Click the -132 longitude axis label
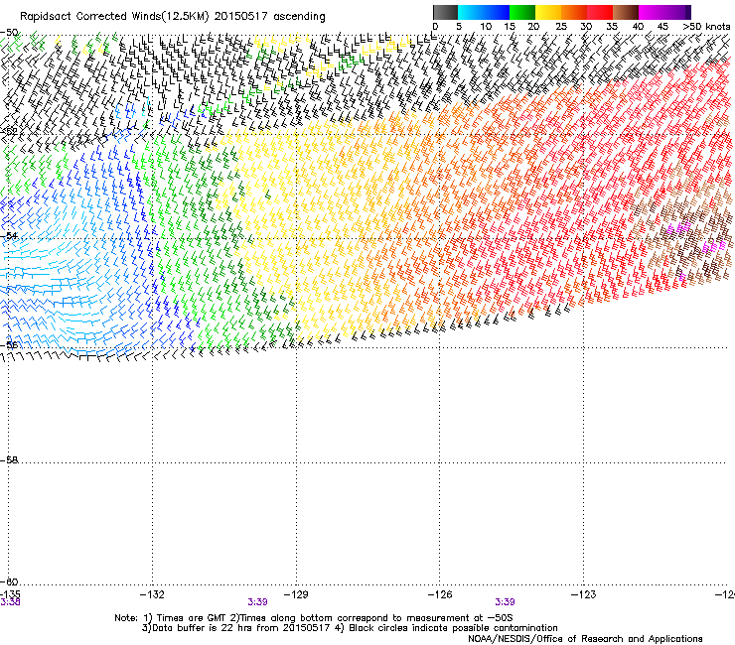The width and height of the screenshot is (735, 645). pos(152,594)
